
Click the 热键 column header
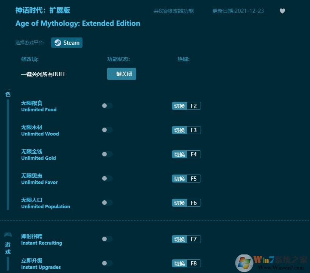(184, 59)
